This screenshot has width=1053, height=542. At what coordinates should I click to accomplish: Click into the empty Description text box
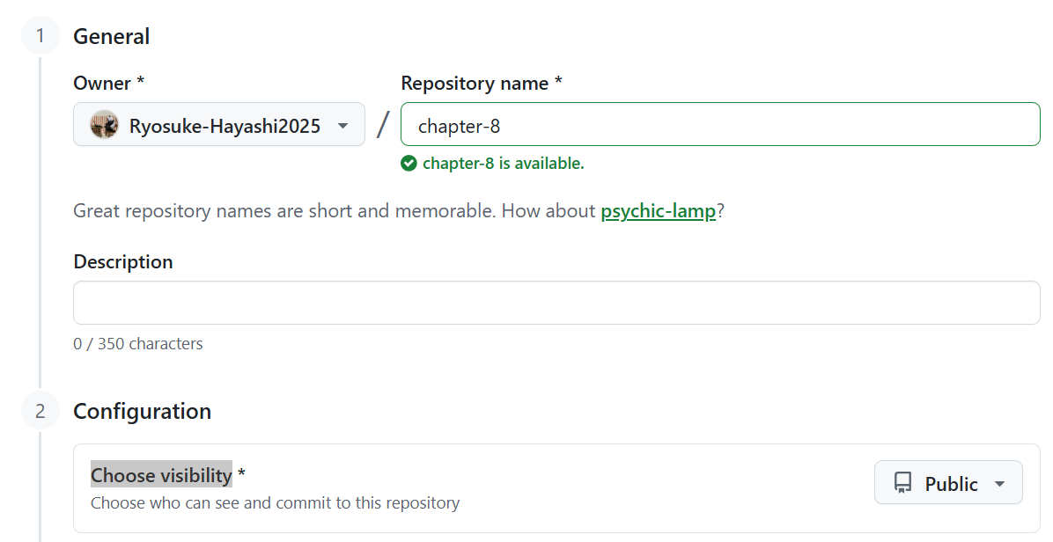coord(556,303)
